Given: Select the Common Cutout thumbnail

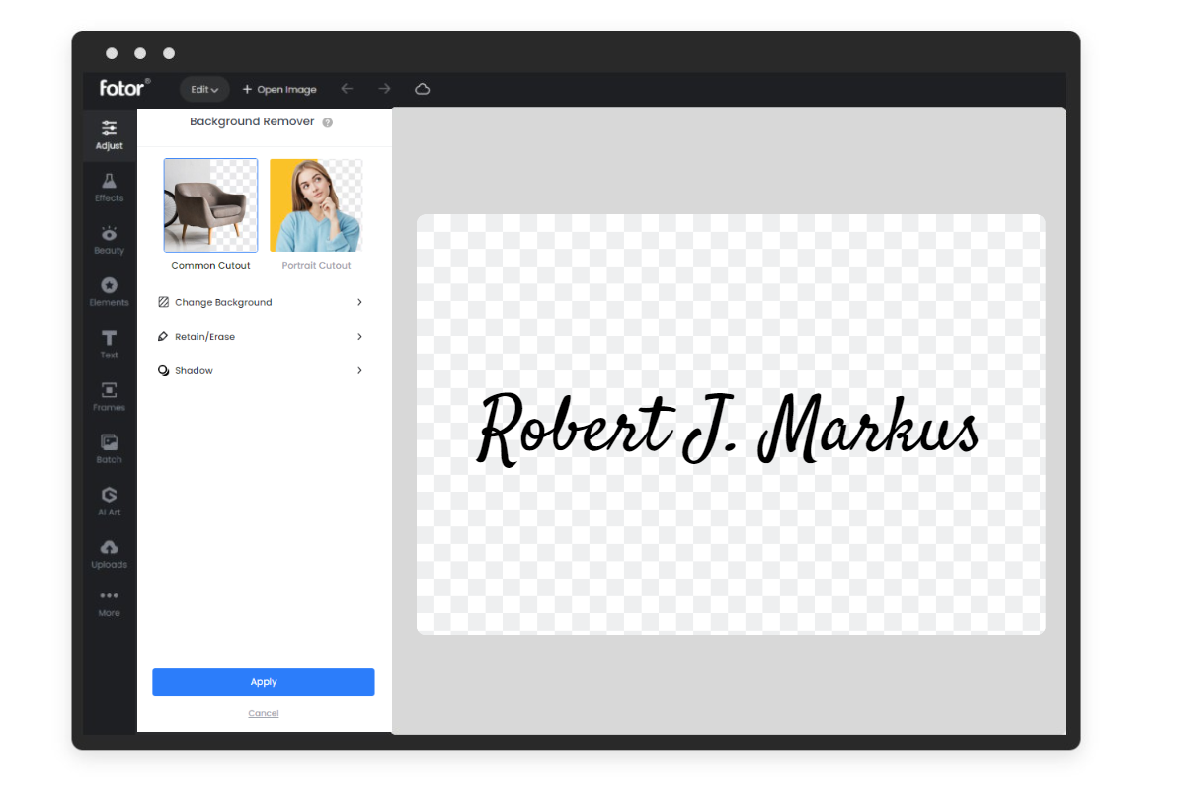Looking at the screenshot, I should 210,205.
